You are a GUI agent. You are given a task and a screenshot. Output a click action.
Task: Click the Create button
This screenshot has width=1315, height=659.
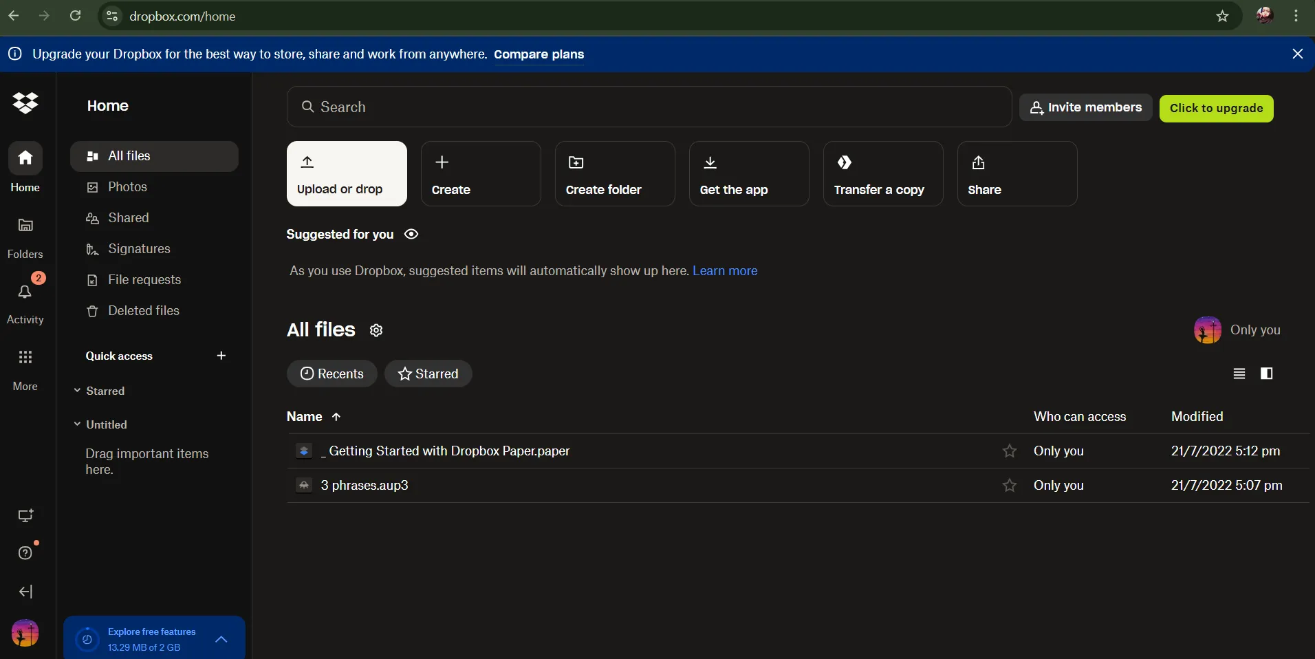[481, 173]
